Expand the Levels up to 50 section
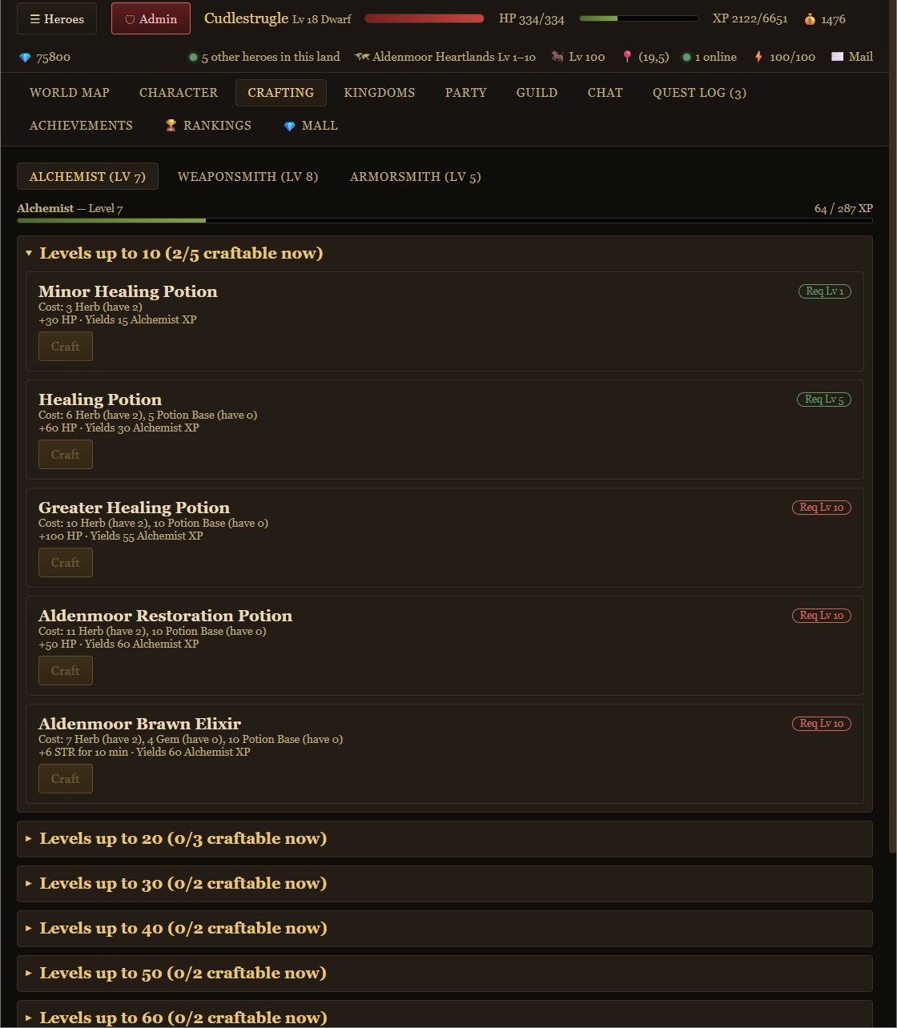Screen dimensions: 897x1028 tap(444, 974)
